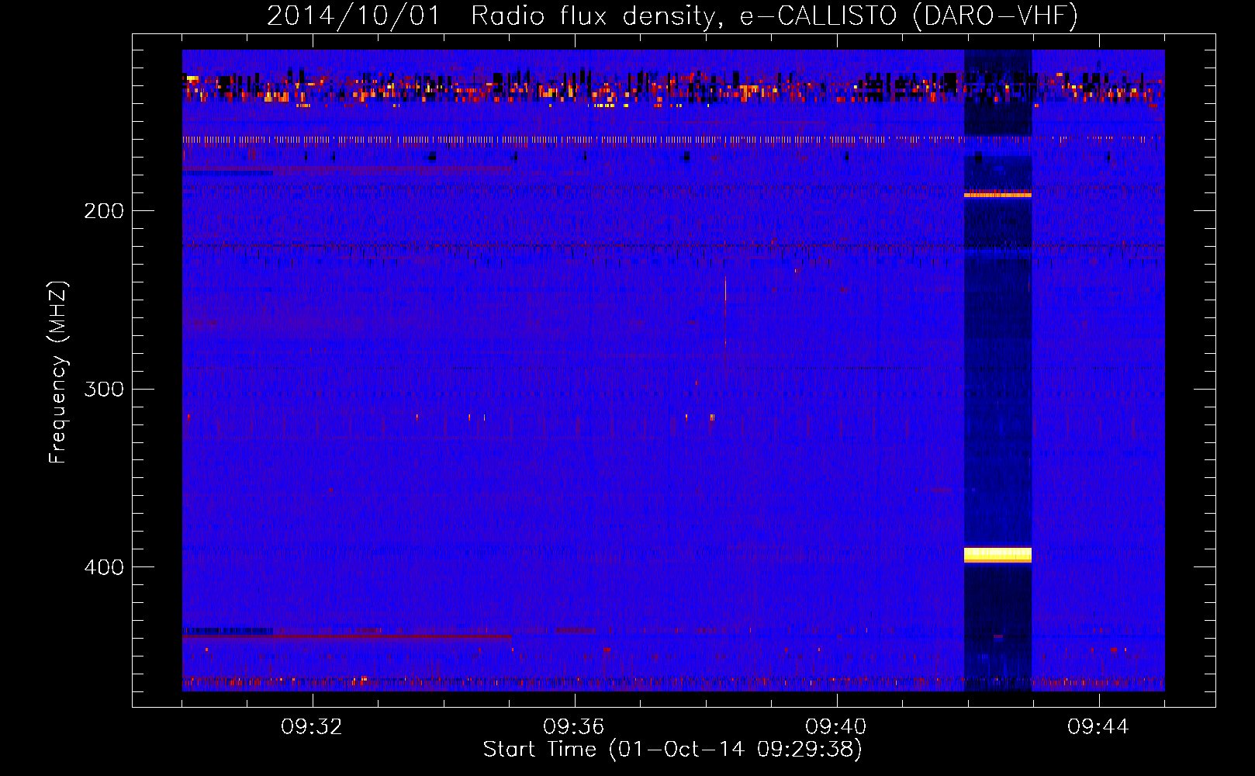Click the 09:32 time tick label
Viewport: 1255px width, 776px height.
(312, 727)
